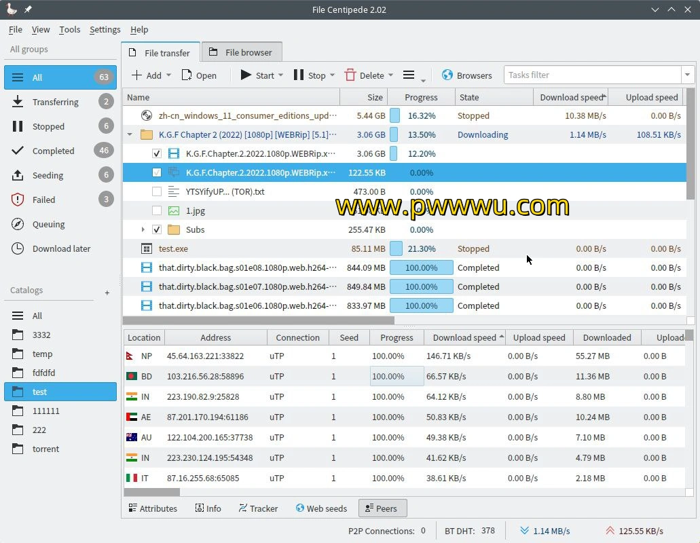The height and width of the screenshot is (543, 700).
Task: Click the Delete trash icon
Action: (350, 75)
